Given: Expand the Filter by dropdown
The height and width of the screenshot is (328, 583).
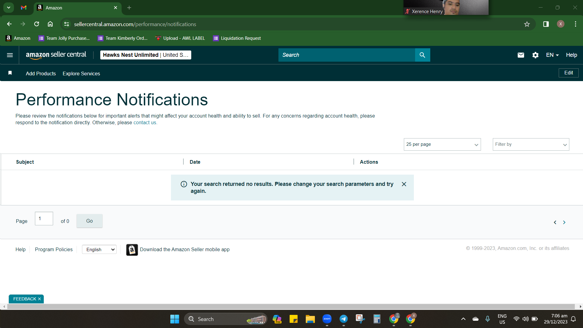Looking at the screenshot, I should click(x=531, y=145).
